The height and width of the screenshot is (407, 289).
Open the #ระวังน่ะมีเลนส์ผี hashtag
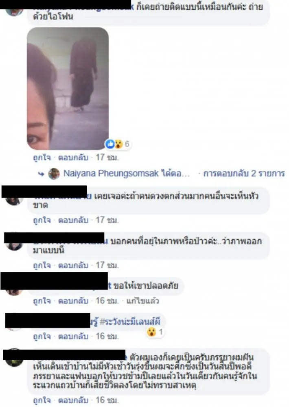[x=130, y=322]
